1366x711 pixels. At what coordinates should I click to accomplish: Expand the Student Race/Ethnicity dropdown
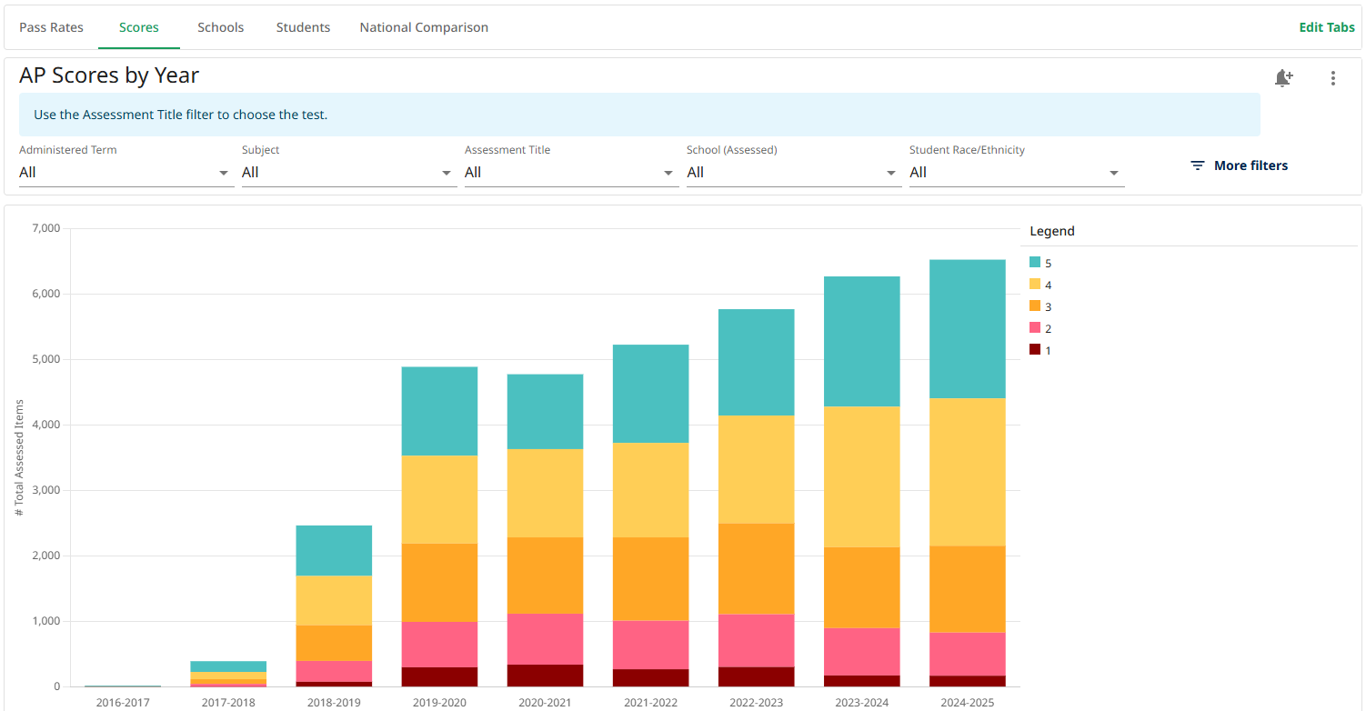coord(1017,173)
